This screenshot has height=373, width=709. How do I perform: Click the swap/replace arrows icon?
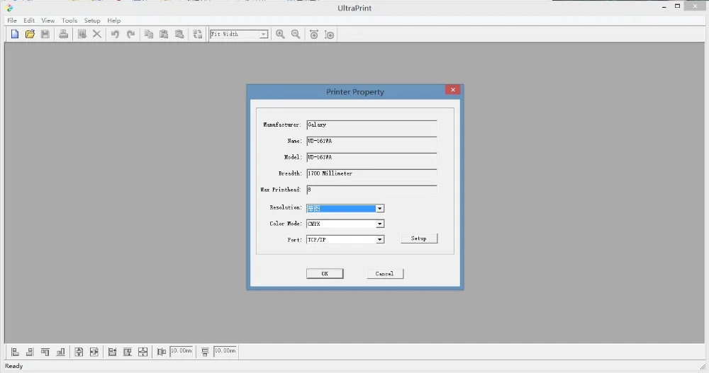click(x=198, y=34)
